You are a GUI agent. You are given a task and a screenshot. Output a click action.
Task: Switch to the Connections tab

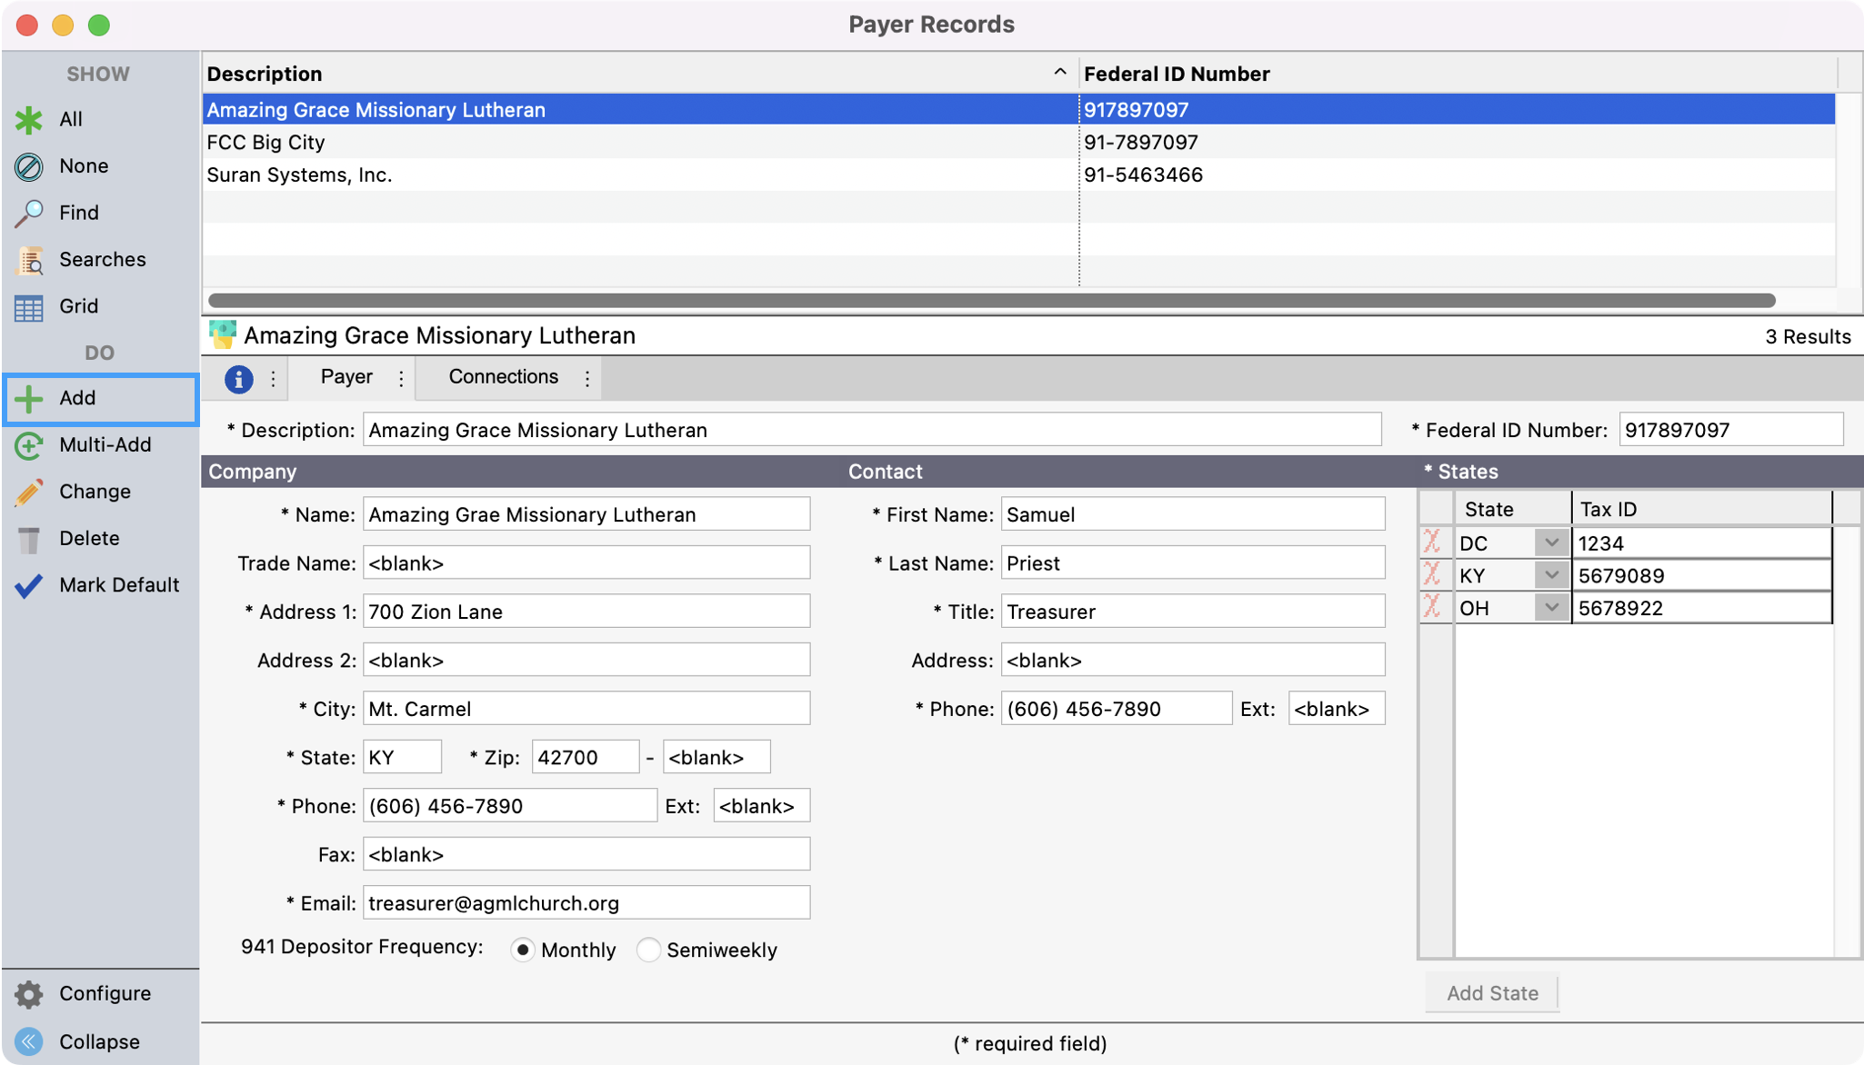(503, 377)
